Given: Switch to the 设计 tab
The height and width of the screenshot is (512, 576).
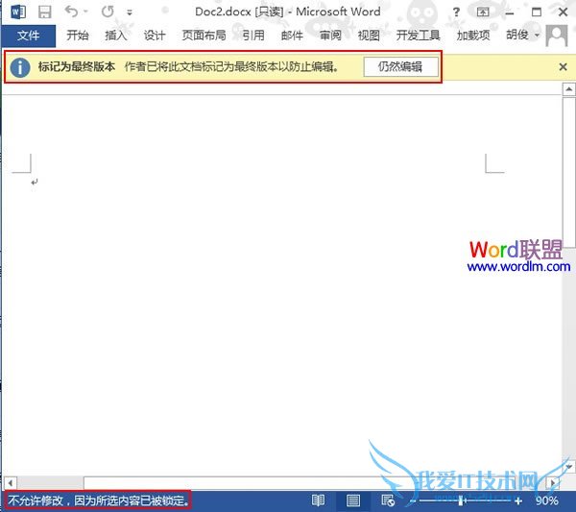Looking at the screenshot, I should tap(155, 36).
